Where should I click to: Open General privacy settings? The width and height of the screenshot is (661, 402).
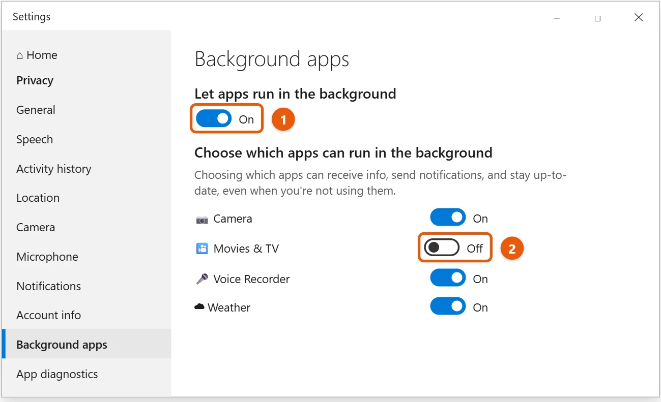click(87, 110)
